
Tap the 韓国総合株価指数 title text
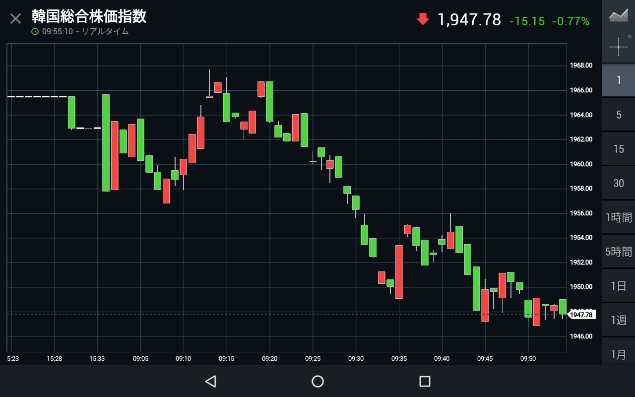pyautogui.click(x=89, y=16)
